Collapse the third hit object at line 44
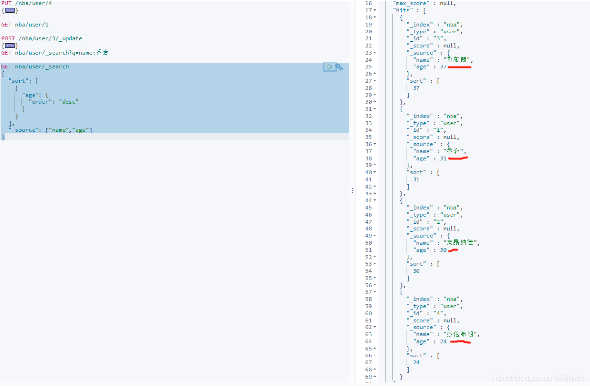The height and width of the screenshot is (387, 590). click(x=375, y=200)
